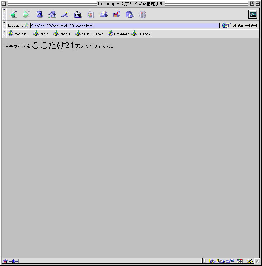Viewport: 262px width, 266px height.
Task: Open Address Book from the component bar
Action: pos(239,261)
